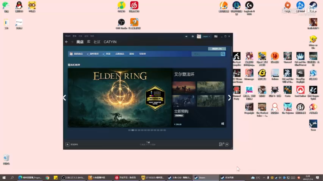Open the 库 library tab in Steam
The height and width of the screenshot is (181, 323).
coord(88,42)
